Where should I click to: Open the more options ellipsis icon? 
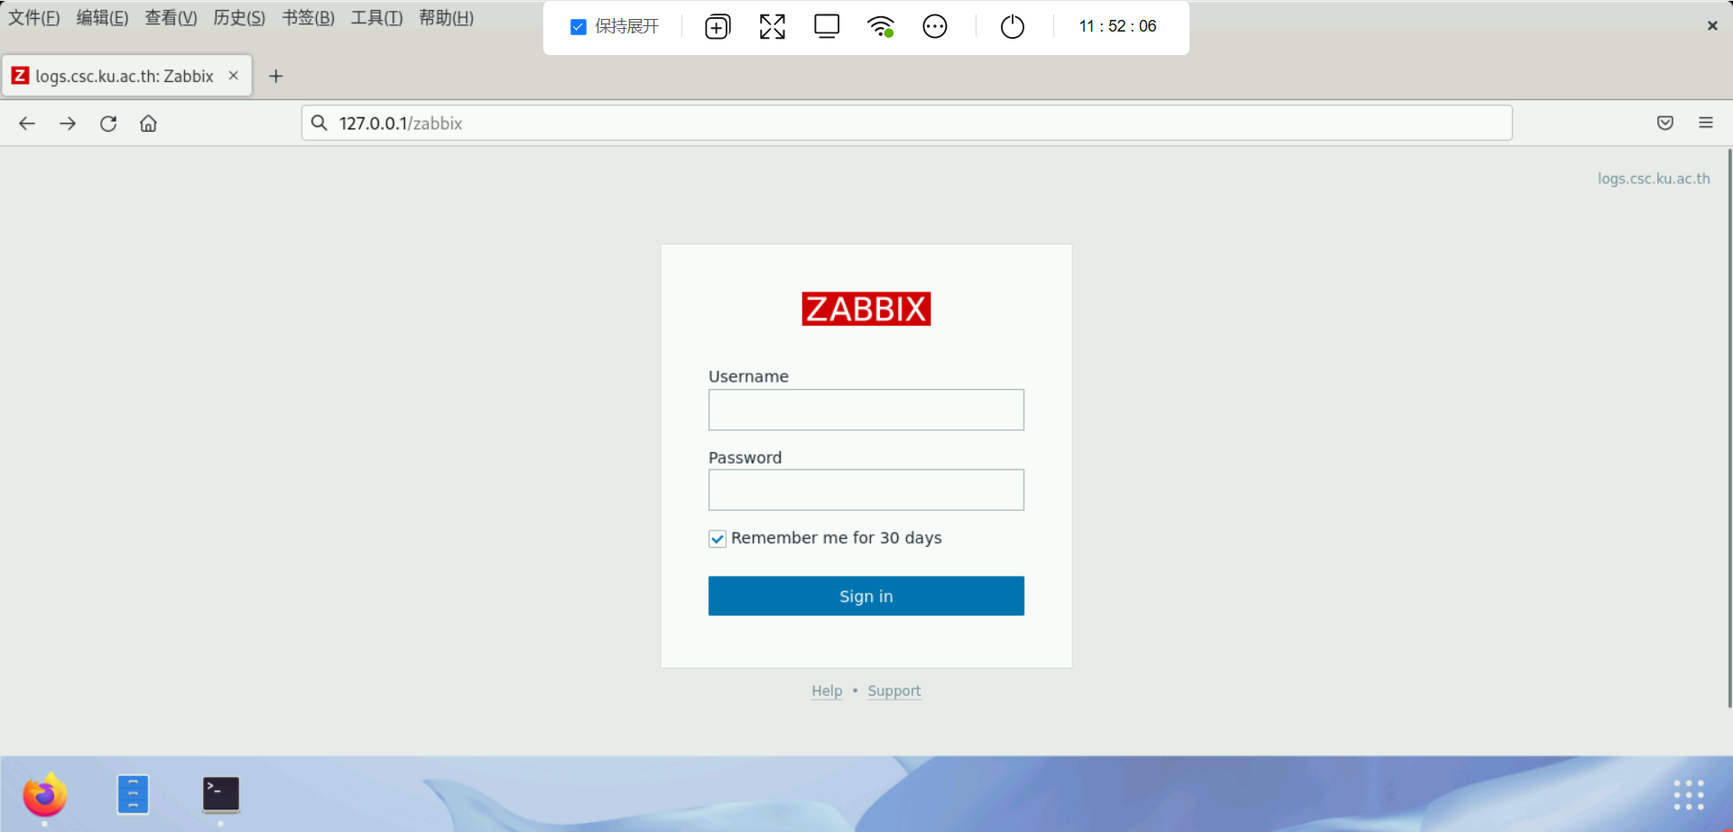pos(935,27)
